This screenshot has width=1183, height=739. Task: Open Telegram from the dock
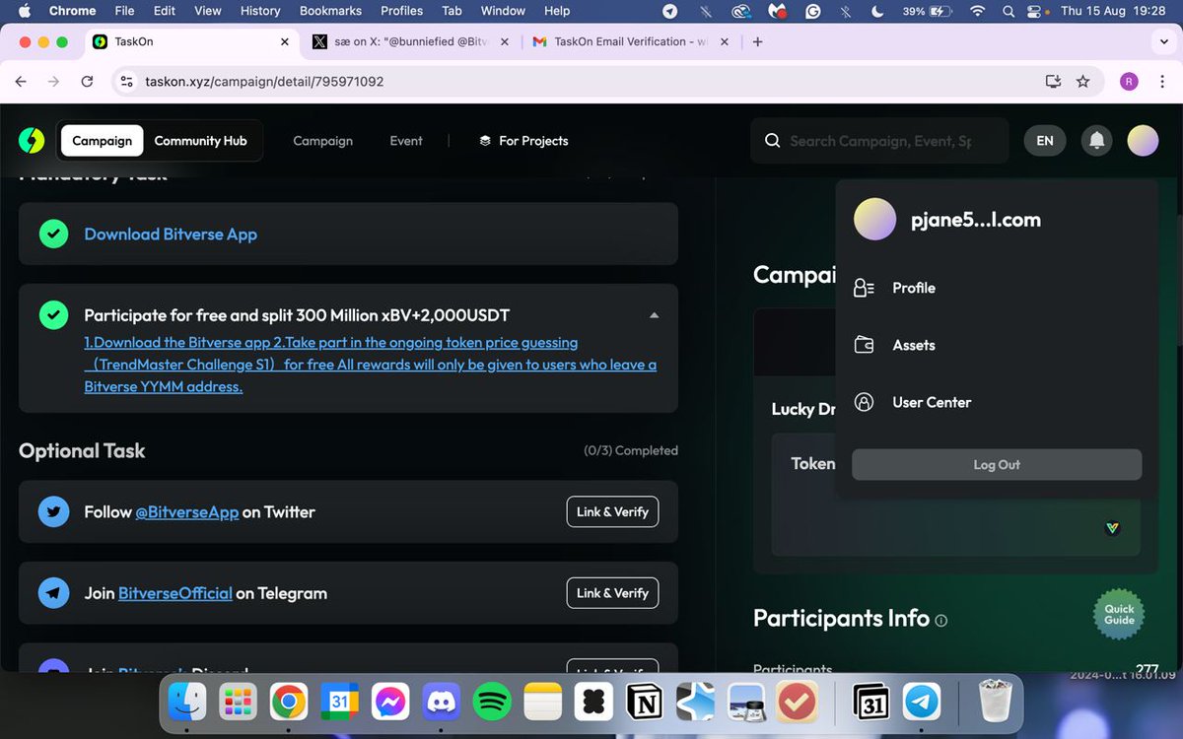(923, 702)
